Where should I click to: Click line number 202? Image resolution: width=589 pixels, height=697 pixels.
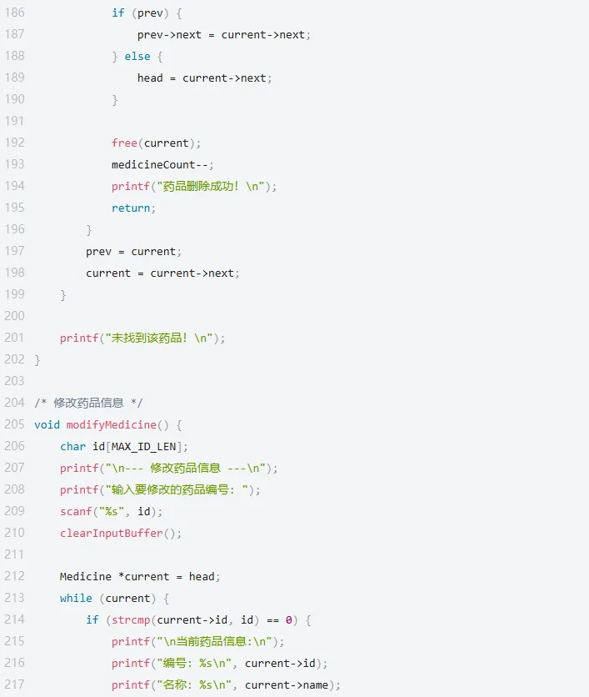point(15,359)
